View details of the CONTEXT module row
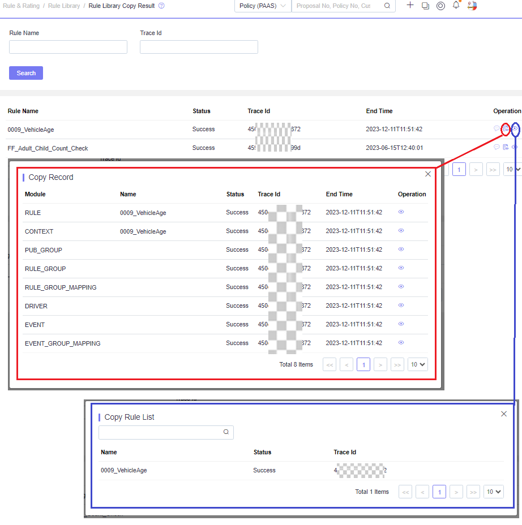Screen dimensions: 522x525 [x=401, y=231]
